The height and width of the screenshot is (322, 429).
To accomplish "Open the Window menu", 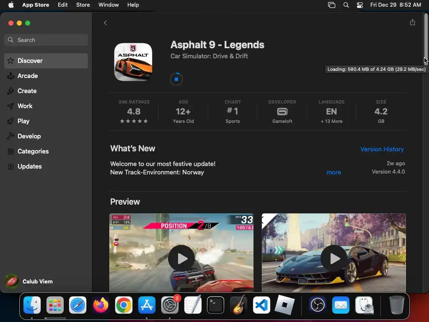I will (x=109, y=5).
